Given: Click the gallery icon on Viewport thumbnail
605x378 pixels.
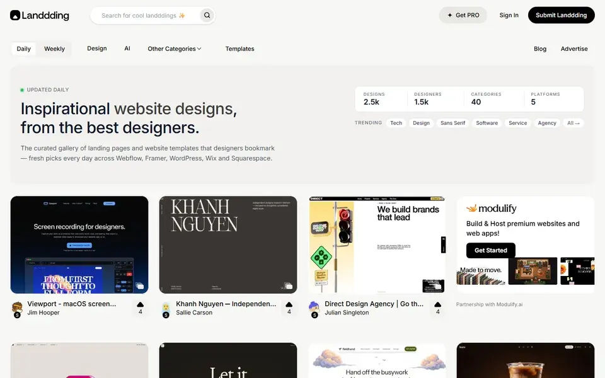Looking at the screenshot, I should point(140,286).
